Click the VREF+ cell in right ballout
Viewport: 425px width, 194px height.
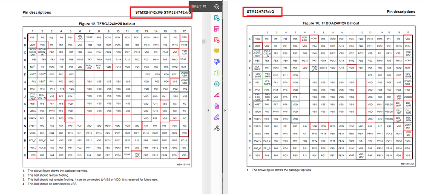[x=258, y=119]
